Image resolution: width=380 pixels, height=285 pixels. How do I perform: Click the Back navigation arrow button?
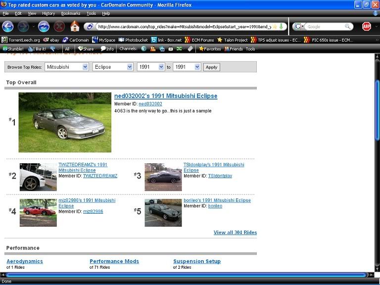click(x=8, y=26)
